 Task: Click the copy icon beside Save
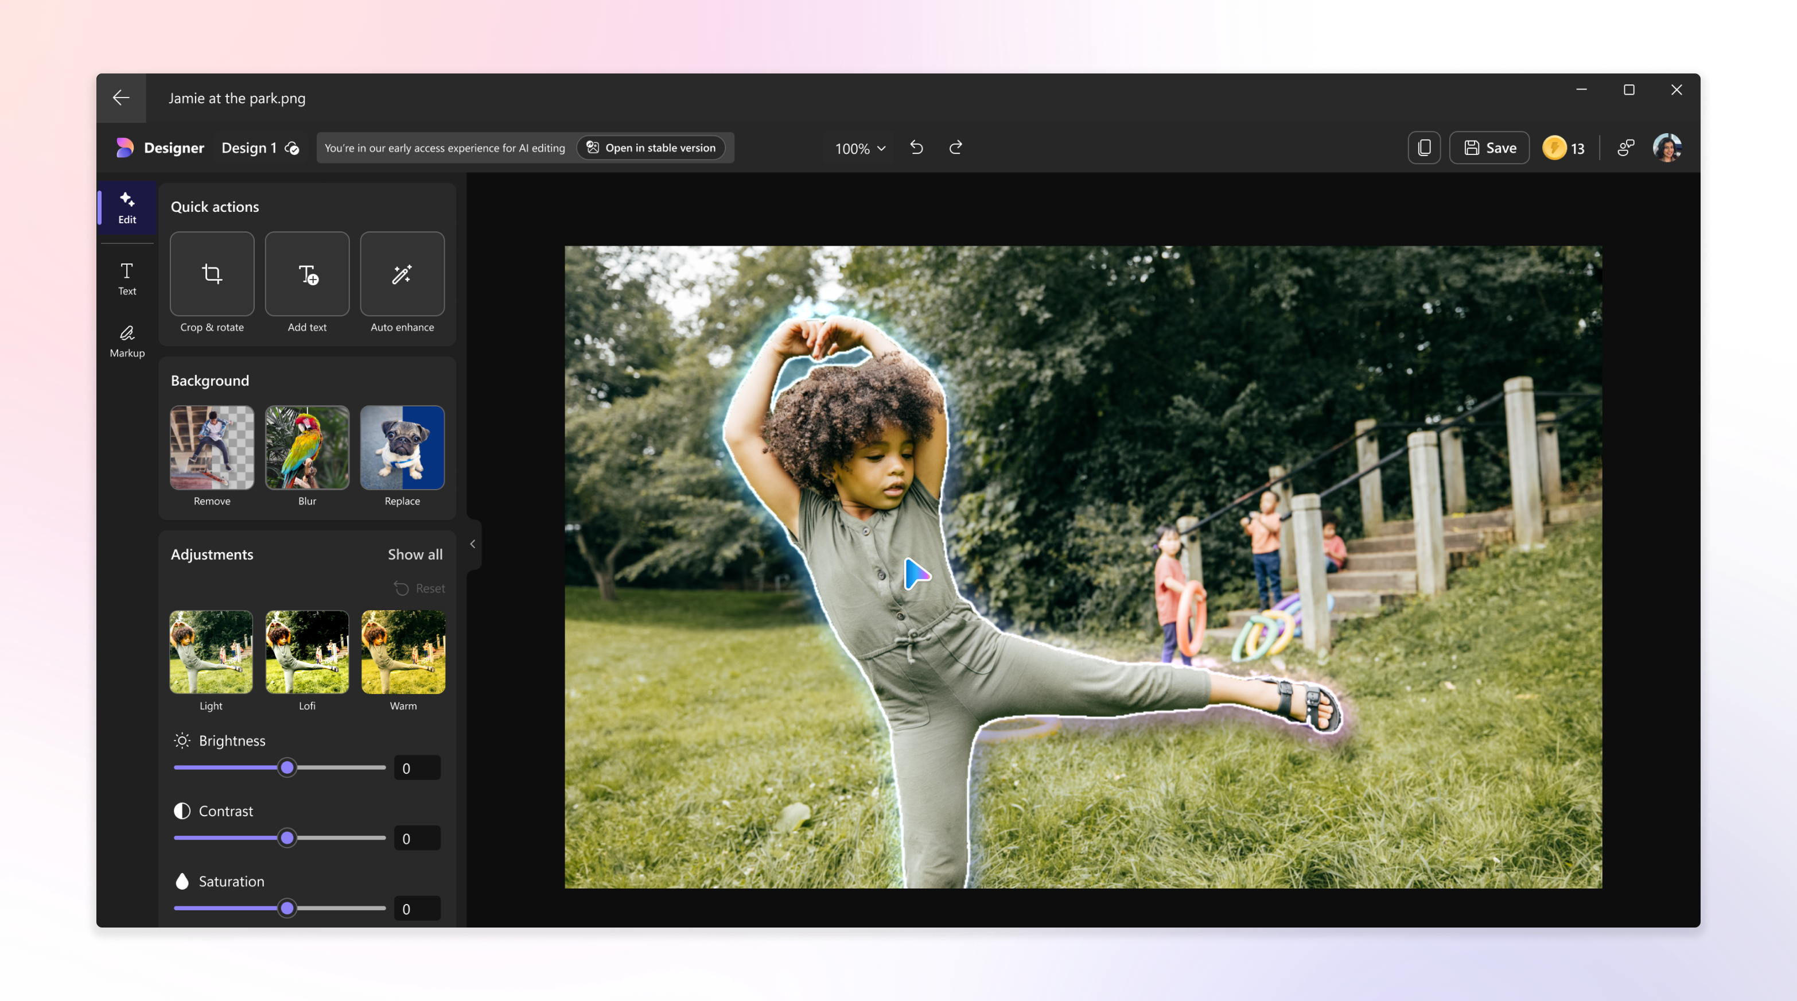click(x=1424, y=148)
